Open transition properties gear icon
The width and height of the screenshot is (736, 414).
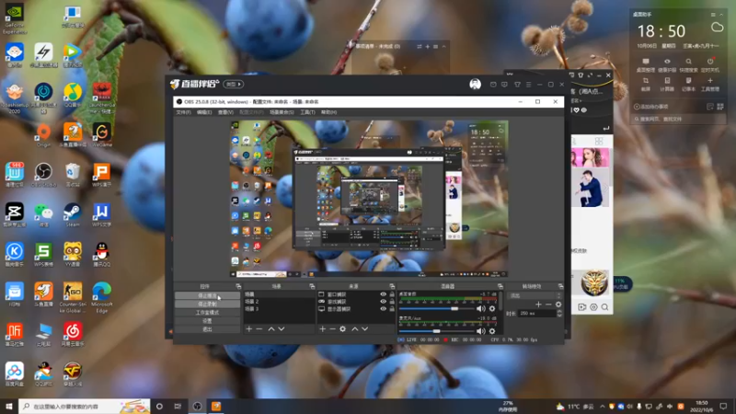558,305
